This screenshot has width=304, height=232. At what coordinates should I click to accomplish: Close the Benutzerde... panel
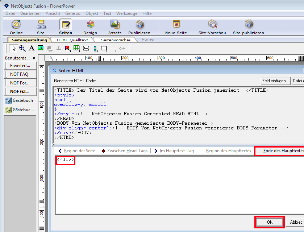click(x=34, y=58)
